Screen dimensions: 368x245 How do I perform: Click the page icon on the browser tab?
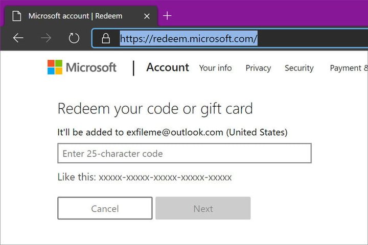[x=16, y=16]
